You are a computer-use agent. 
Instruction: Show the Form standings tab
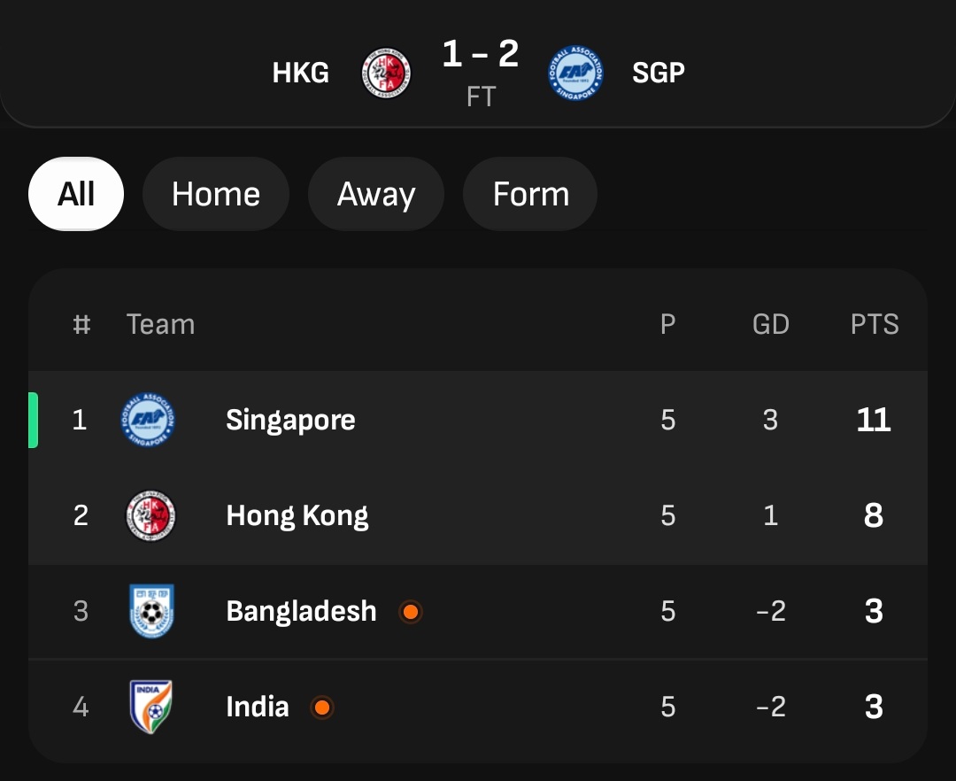click(x=530, y=194)
